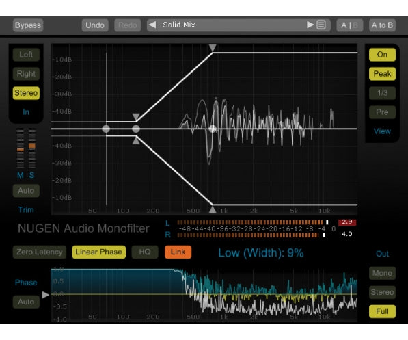The height and width of the screenshot is (340, 408).
Task: Go to the next preset arrow
Action: [310, 25]
